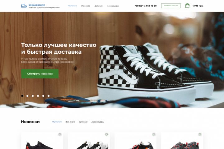Favorite the second product with heart icon
Screen dimensions: 224x149
click(106, 134)
